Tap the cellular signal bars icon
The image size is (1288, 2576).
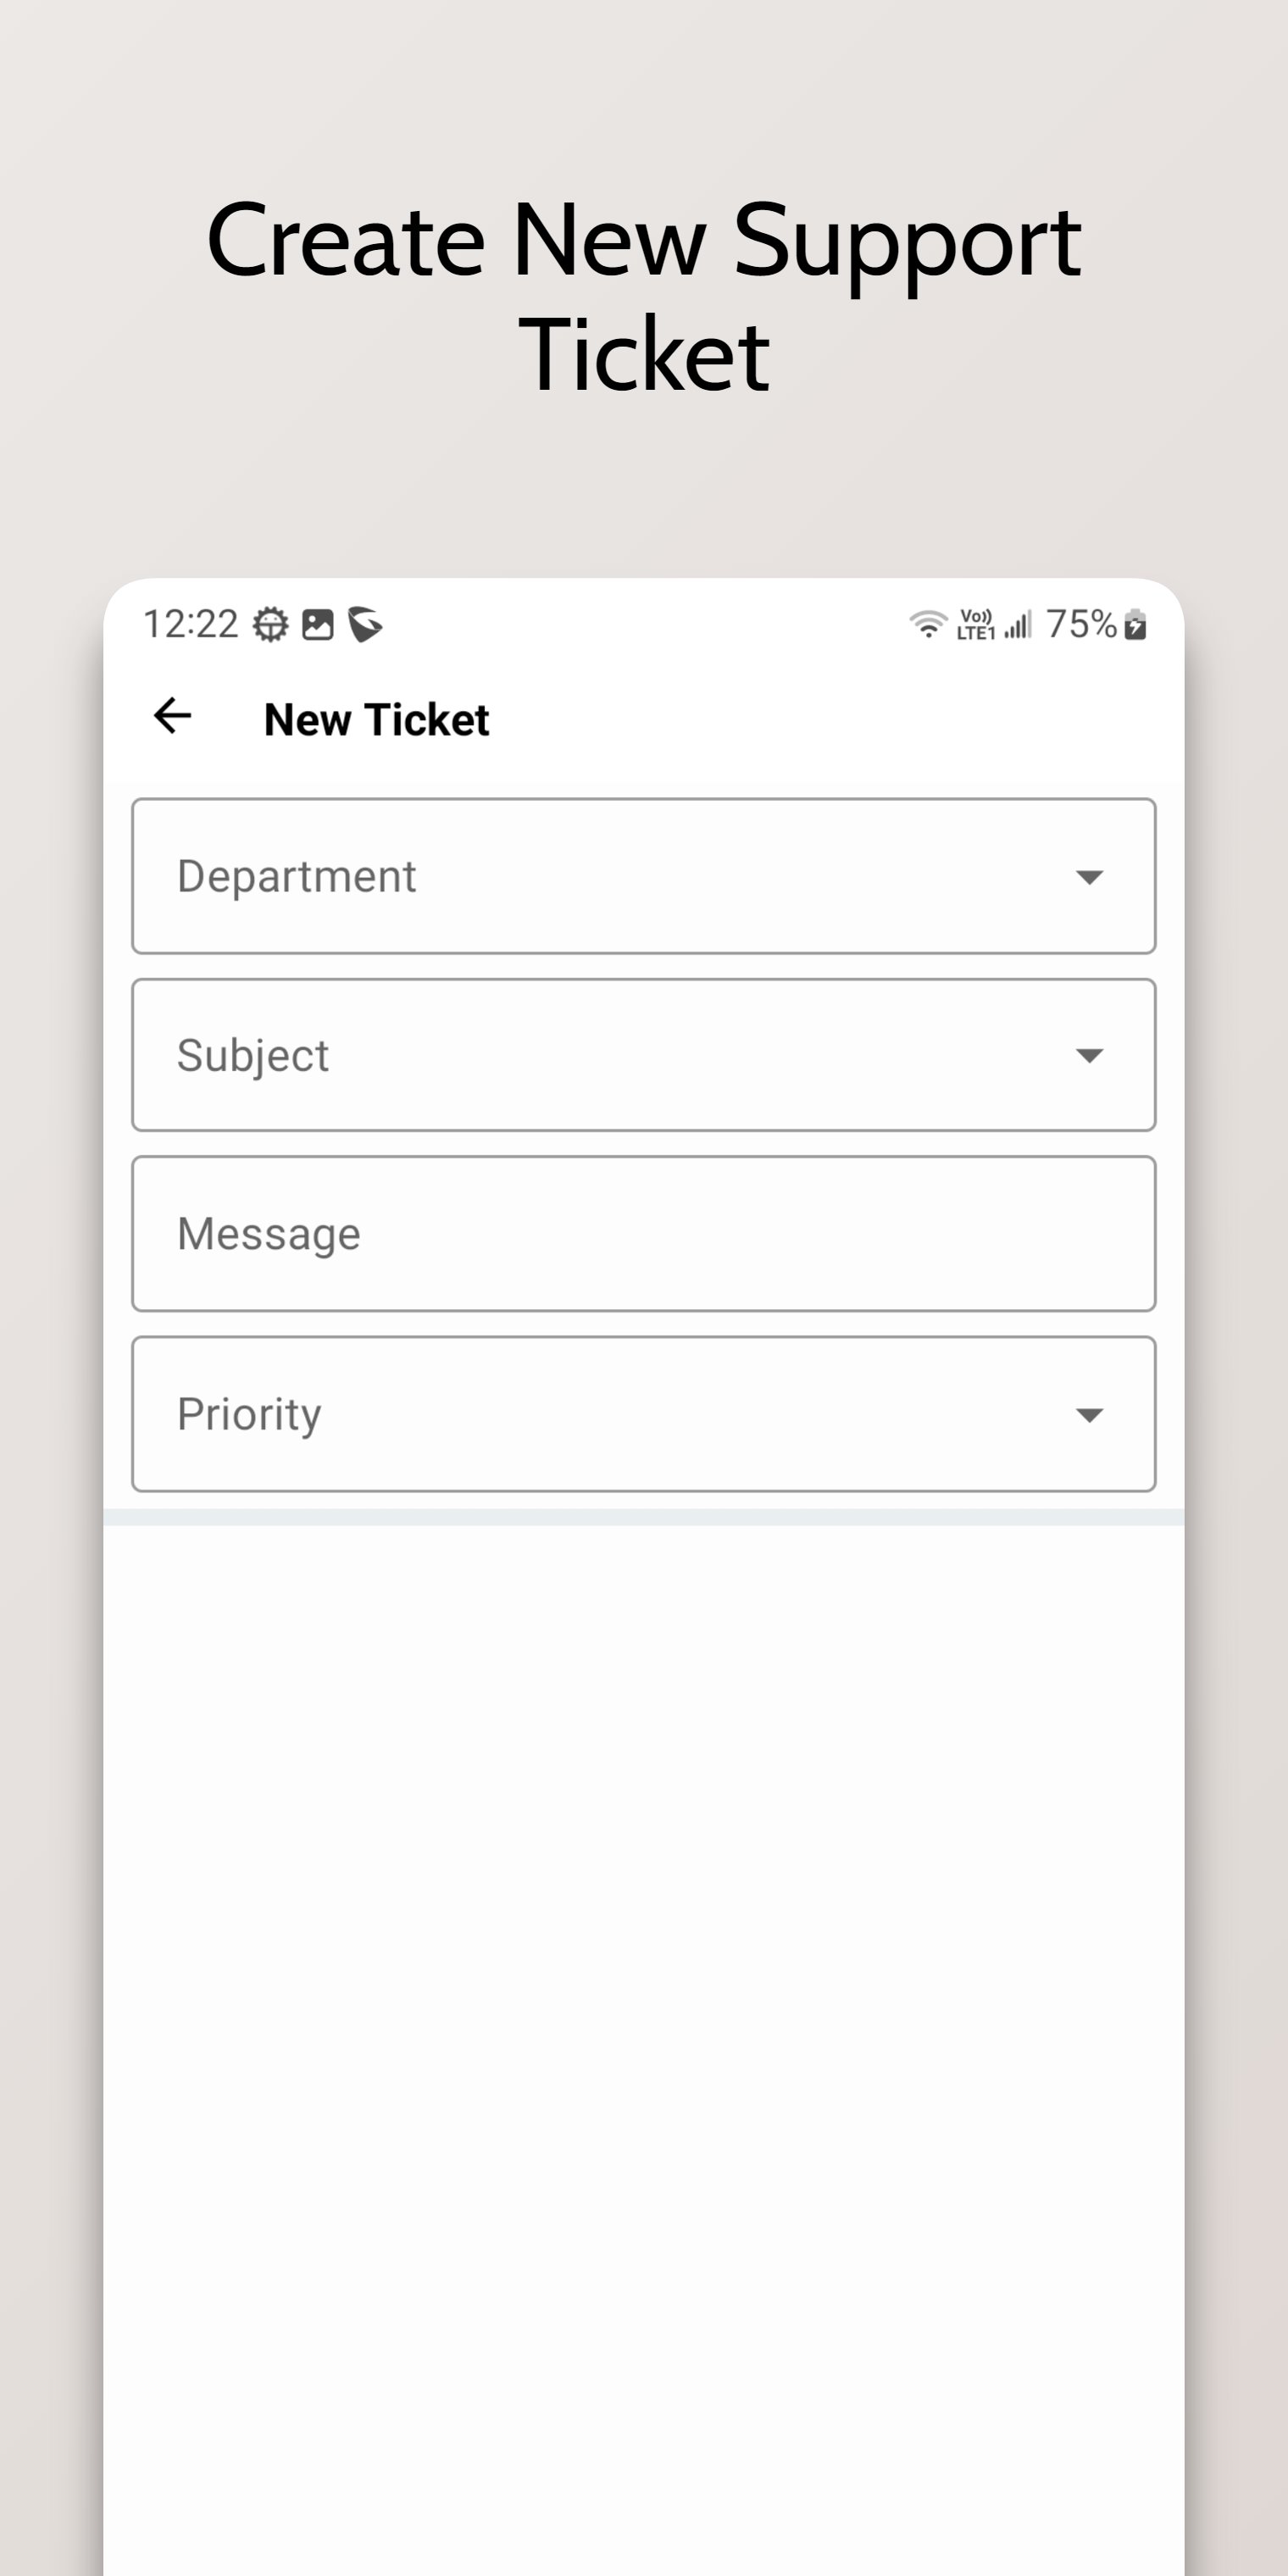(x=1018, y=626)
